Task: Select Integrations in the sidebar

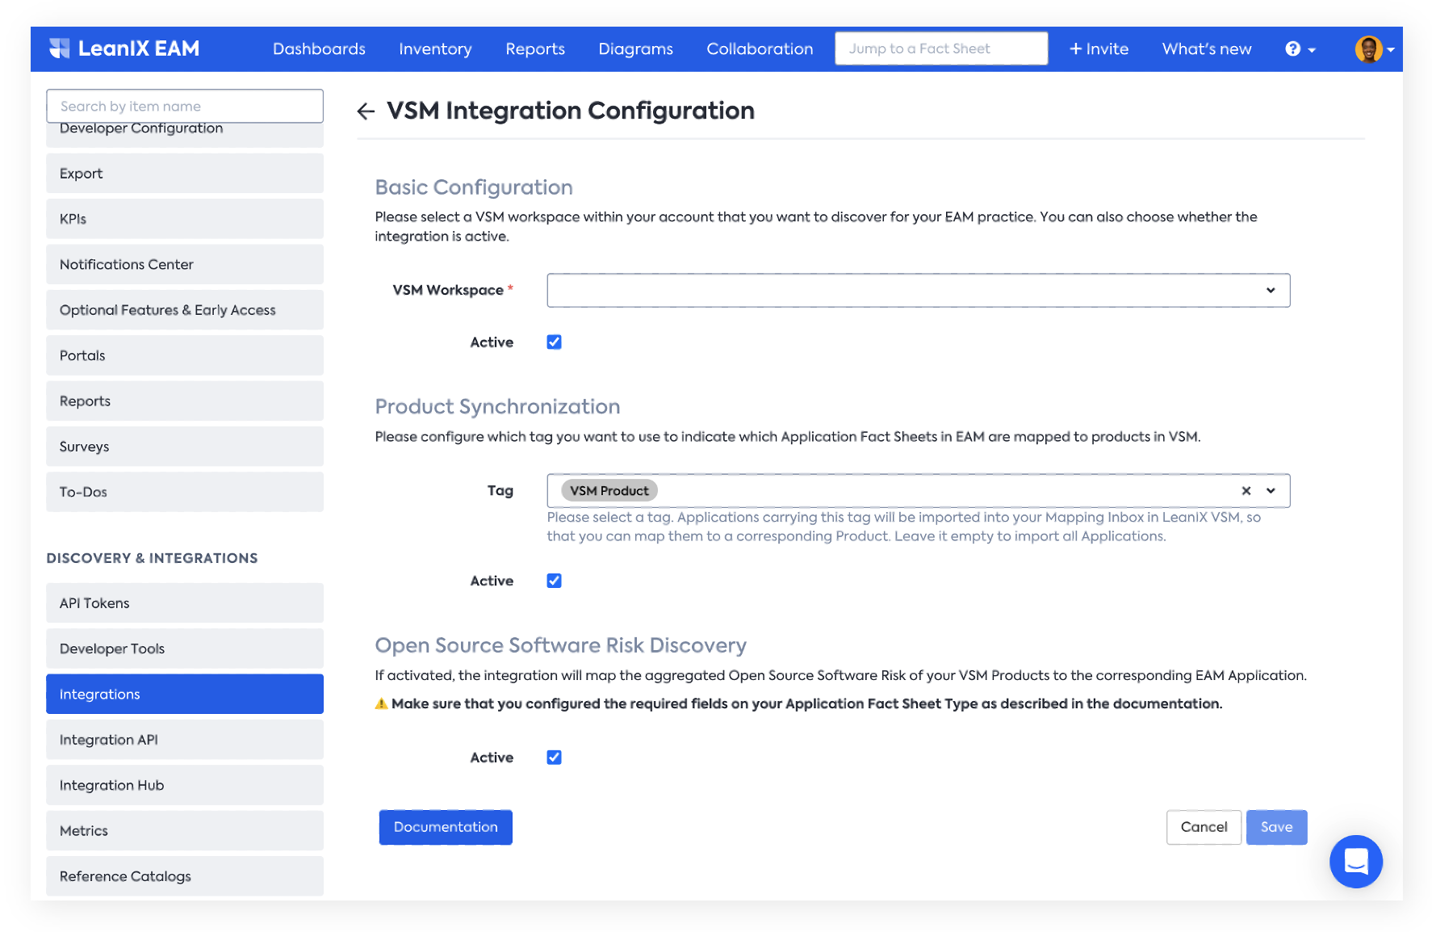Action: [185, 694]
